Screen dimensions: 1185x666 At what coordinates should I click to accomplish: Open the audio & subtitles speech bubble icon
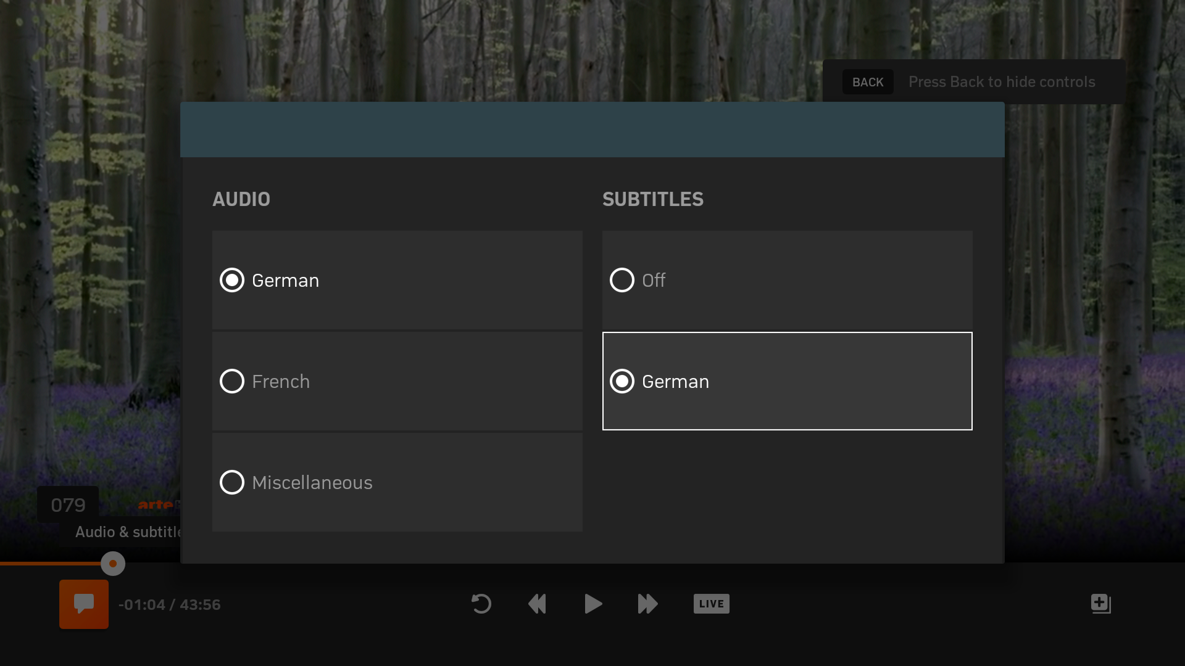coord(84,604)
